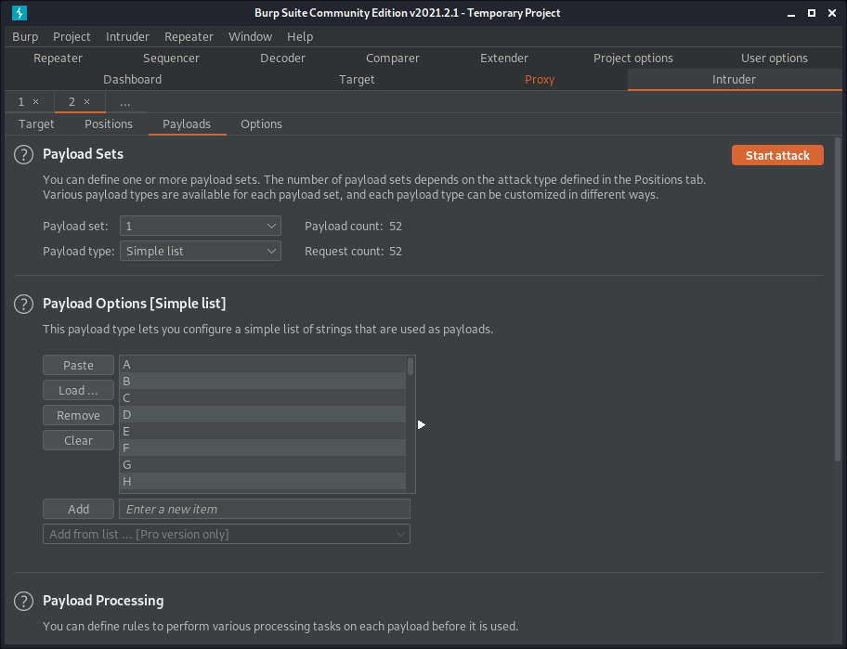The width and height of the screenshot is (847, 649).
Task: Select payload item F in list
Action: 263,448
